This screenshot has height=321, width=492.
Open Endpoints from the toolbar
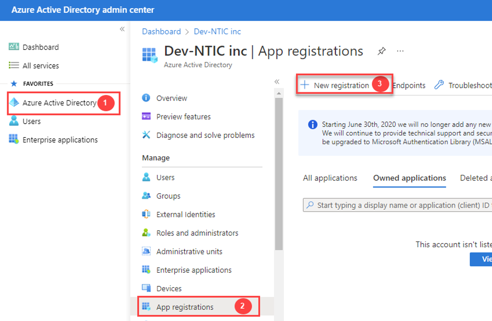pyautogui.click(x=409, y=85)
